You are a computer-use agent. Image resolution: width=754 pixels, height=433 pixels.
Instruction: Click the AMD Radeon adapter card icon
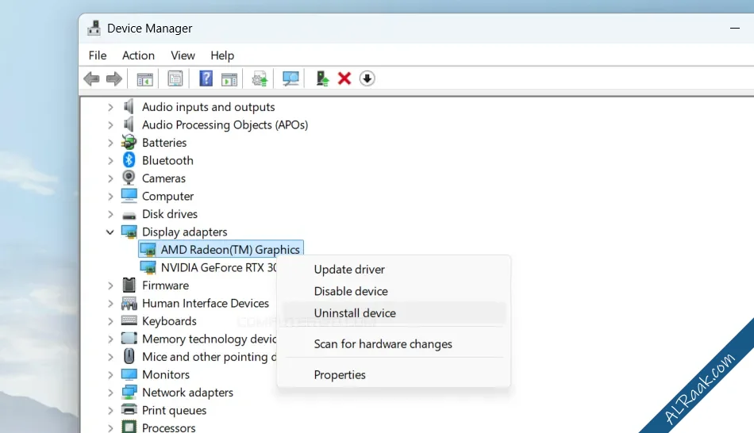coord(148,250)
